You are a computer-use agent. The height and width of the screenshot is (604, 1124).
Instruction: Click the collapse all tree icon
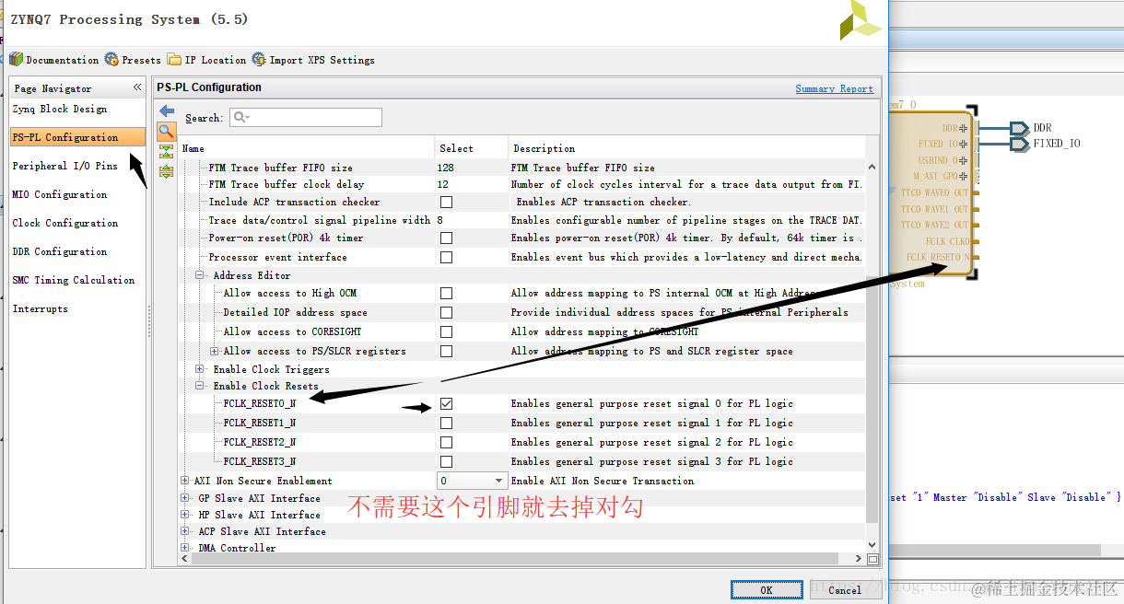click(167, 151)
